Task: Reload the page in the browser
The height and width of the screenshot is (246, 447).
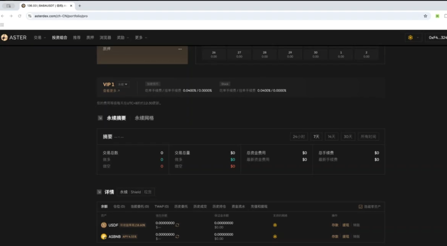Action: point(20,16)
